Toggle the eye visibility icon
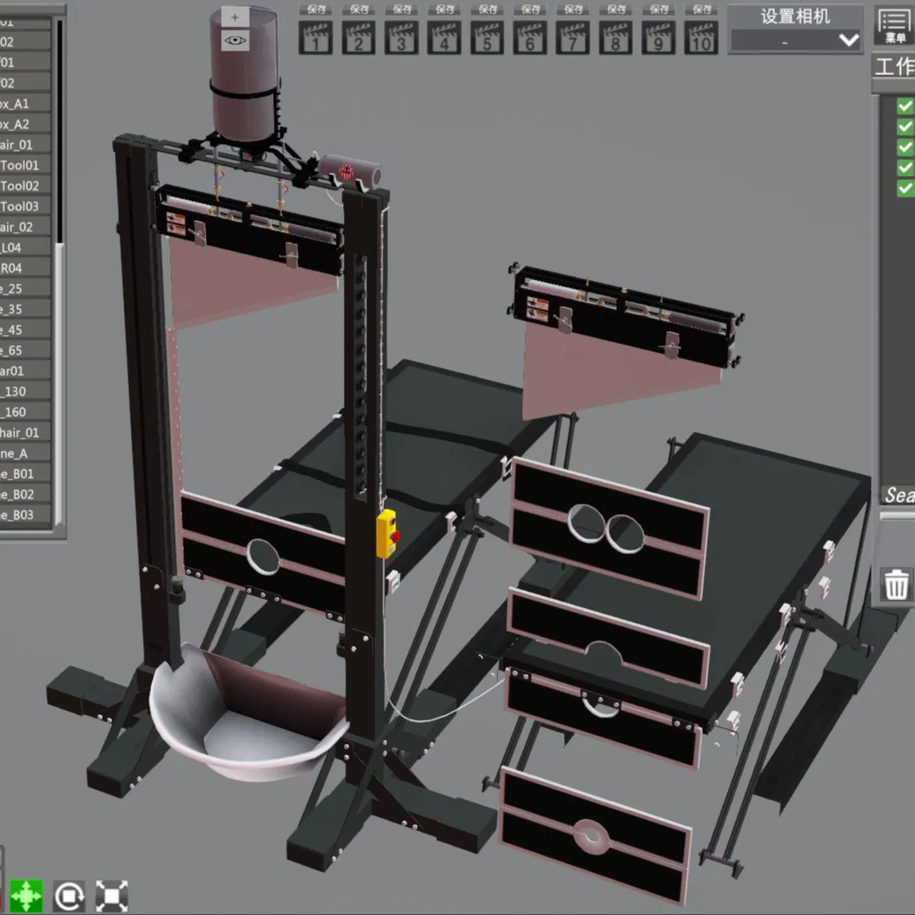Image resolution: width=915 pixels, height=915 pixels. (x=235, y=40)
